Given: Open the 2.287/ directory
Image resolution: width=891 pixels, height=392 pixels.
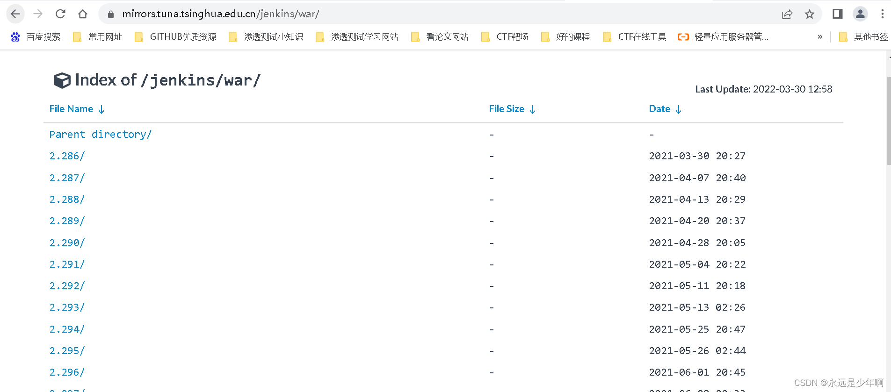Looking at the screenshot, I should point(67,178).
